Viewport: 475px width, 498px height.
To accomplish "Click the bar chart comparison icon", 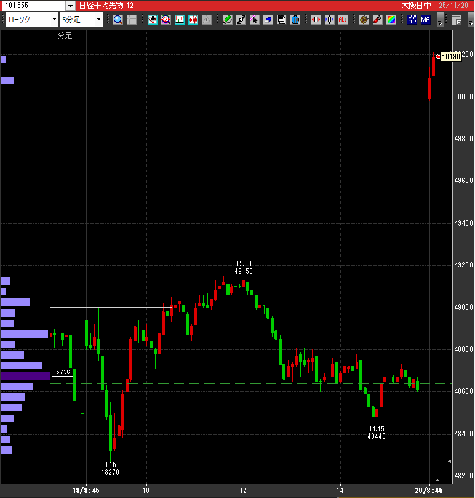I will click(180, 20).
